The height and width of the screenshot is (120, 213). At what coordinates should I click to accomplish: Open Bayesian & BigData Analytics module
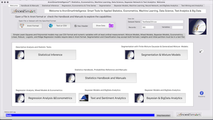pos(160,98)
